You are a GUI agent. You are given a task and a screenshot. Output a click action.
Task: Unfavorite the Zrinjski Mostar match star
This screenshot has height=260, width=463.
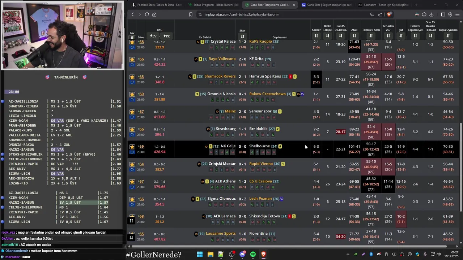[x=132, y=164]
